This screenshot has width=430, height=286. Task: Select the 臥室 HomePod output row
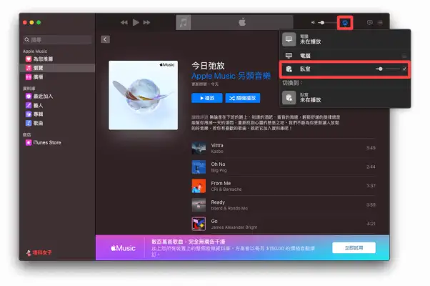345,69
